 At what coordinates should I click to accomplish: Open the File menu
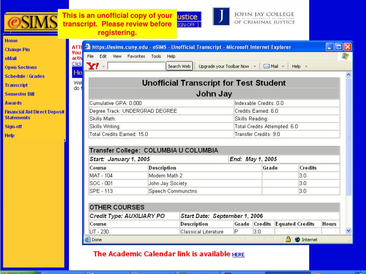click(x=90, y=56)
